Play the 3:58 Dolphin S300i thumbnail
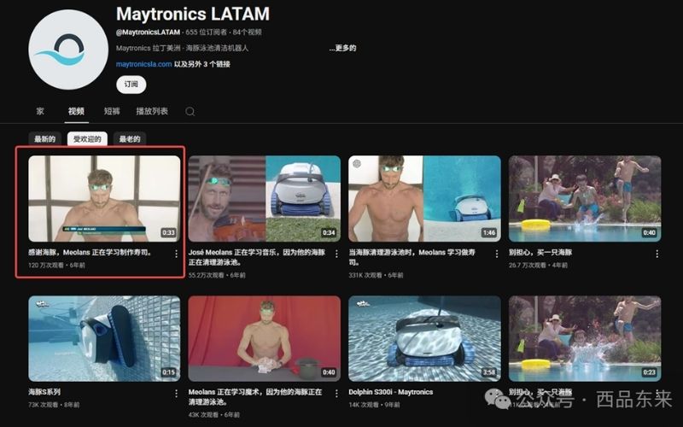This screenshot has width=683, height=427. tap(424, 338)
